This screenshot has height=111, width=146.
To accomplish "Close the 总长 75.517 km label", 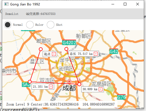I will (96, 54).
